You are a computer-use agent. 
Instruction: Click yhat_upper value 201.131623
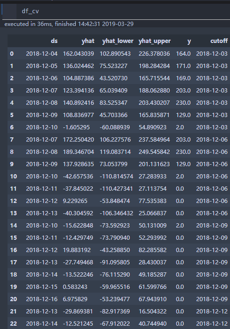click(x=154, y=164)
